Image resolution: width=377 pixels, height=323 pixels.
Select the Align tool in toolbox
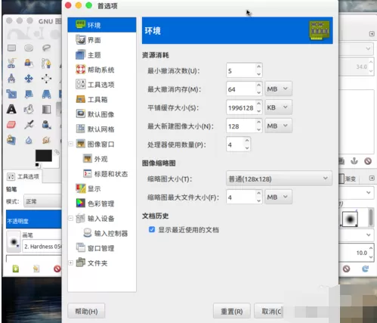click(46, 79)
